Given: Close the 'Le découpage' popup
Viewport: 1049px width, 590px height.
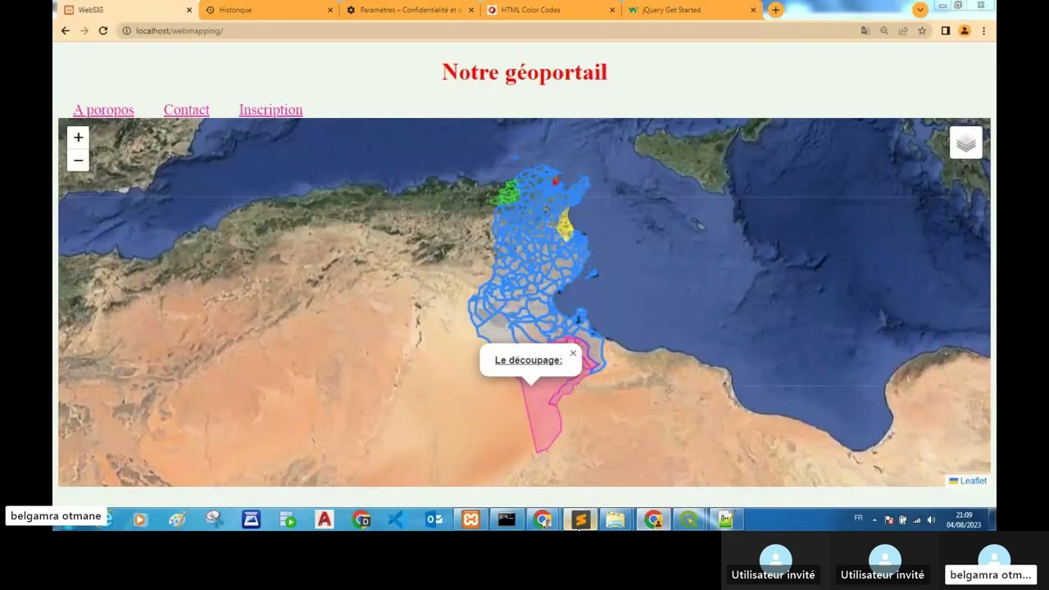Looking at the screenshot, I should [x=573, y=353].
